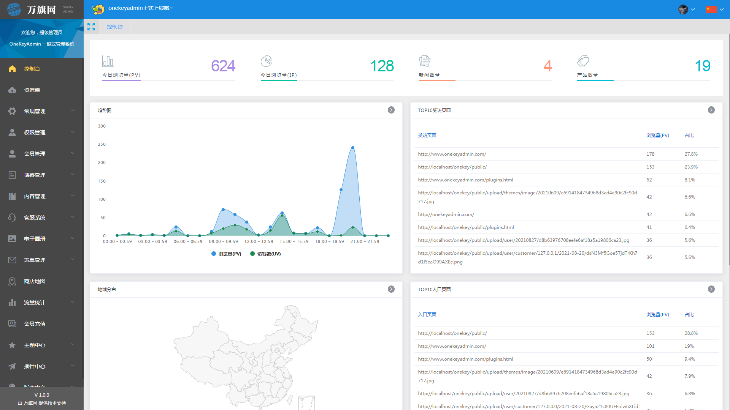Click the fullscreen expand icon
Screen dimensions: 730x410
(91, 27)
